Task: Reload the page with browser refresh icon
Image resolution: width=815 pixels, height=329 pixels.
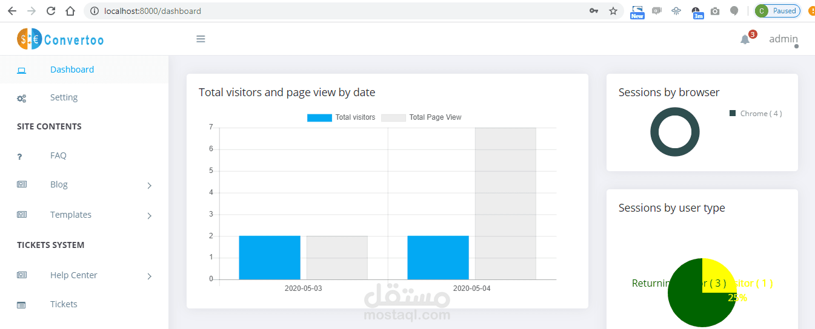Action: pyautogui.click(x=51, y=11)
